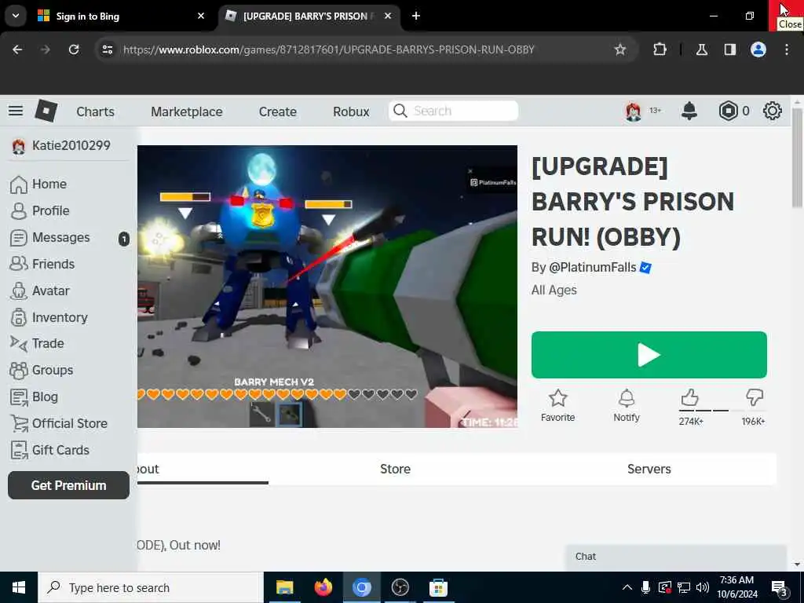Click the game preview thumbnail image
This screenshot has width=804, height=603.
327,286
